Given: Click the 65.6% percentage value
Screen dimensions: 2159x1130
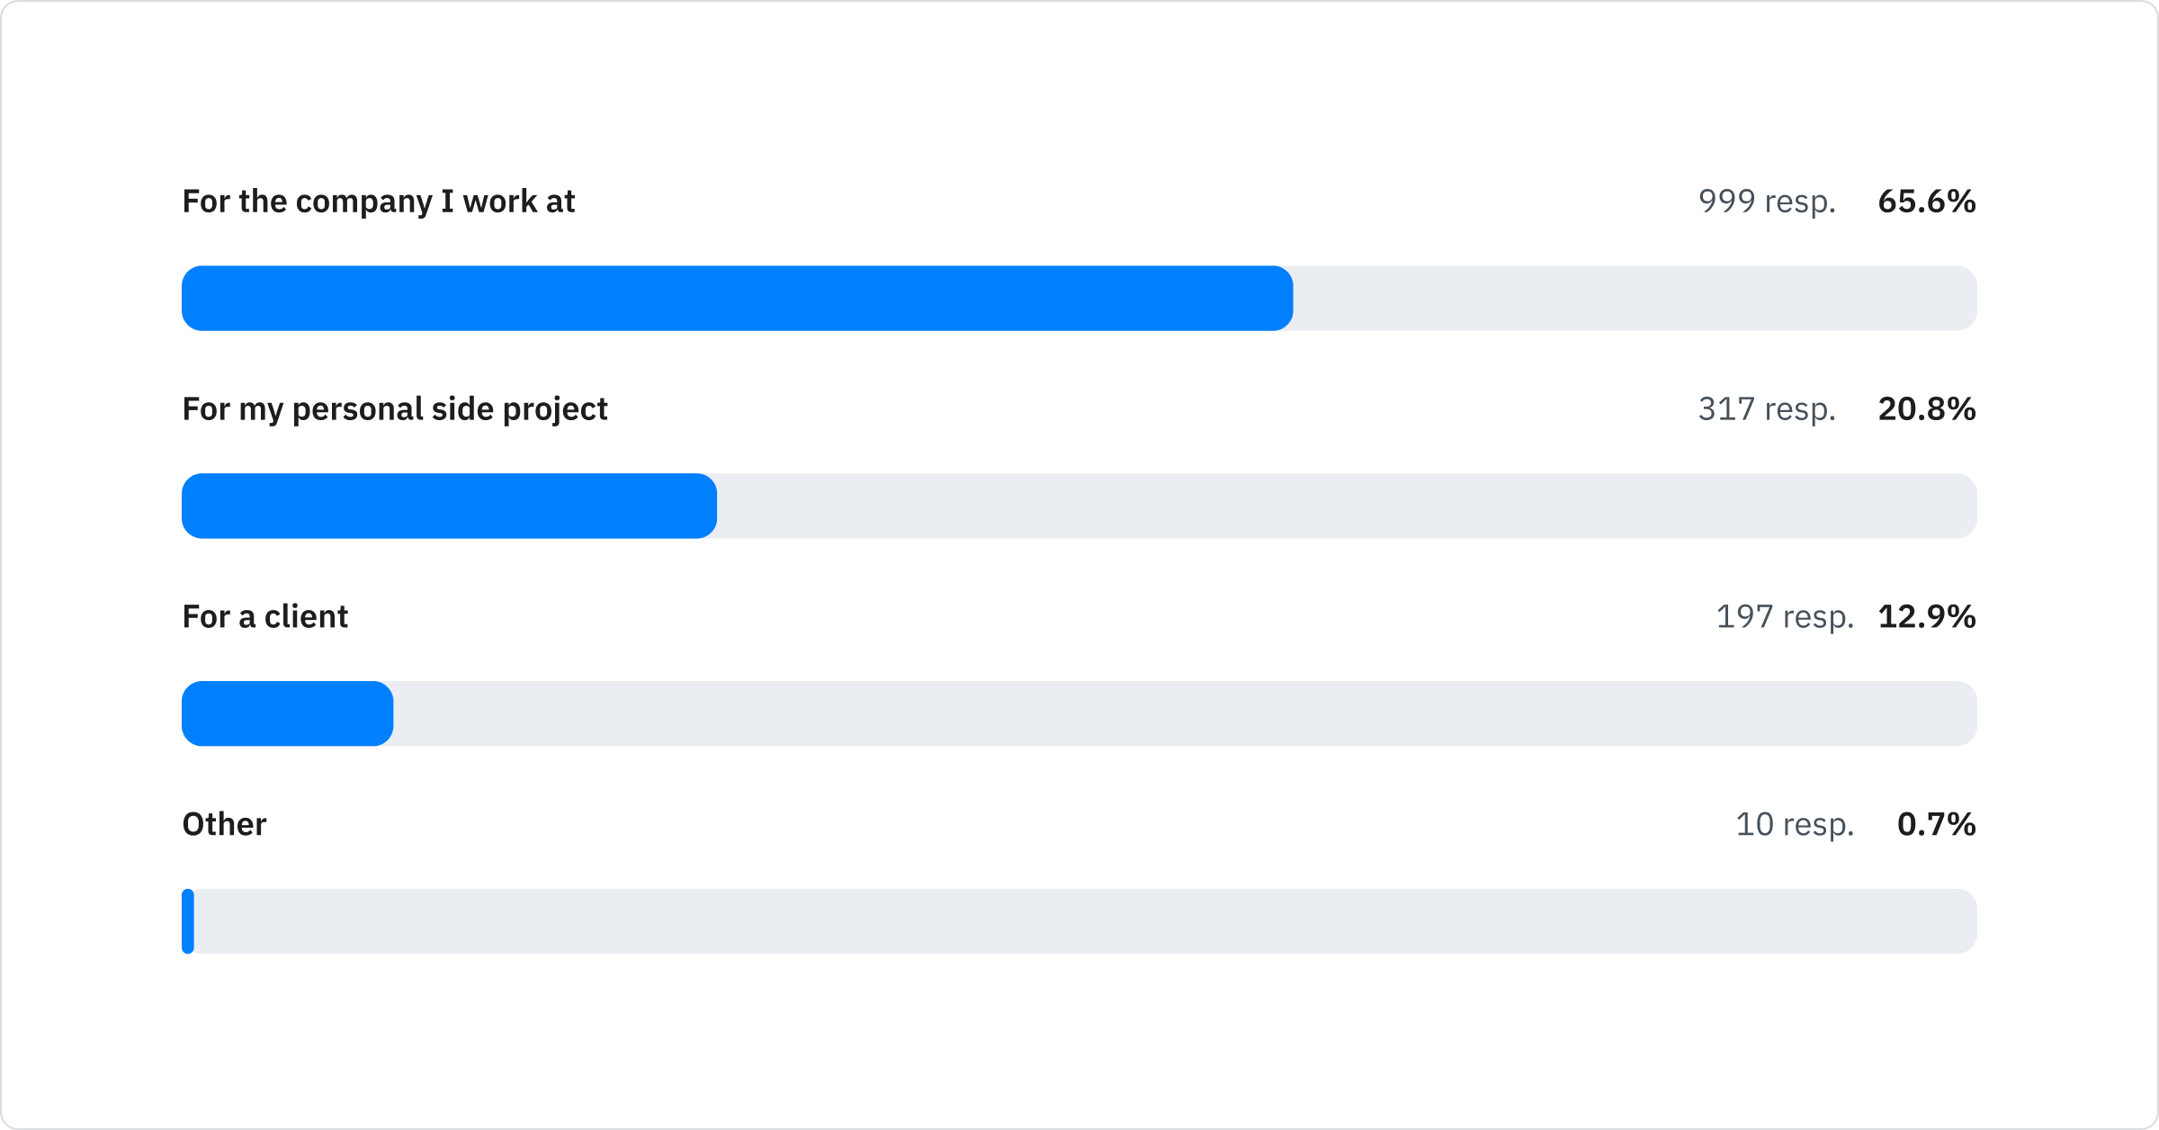Looking at the screenshot, I should [x=1926, y=202].
